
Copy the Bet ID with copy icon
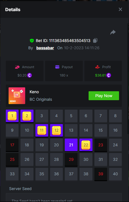coord(95,40)
